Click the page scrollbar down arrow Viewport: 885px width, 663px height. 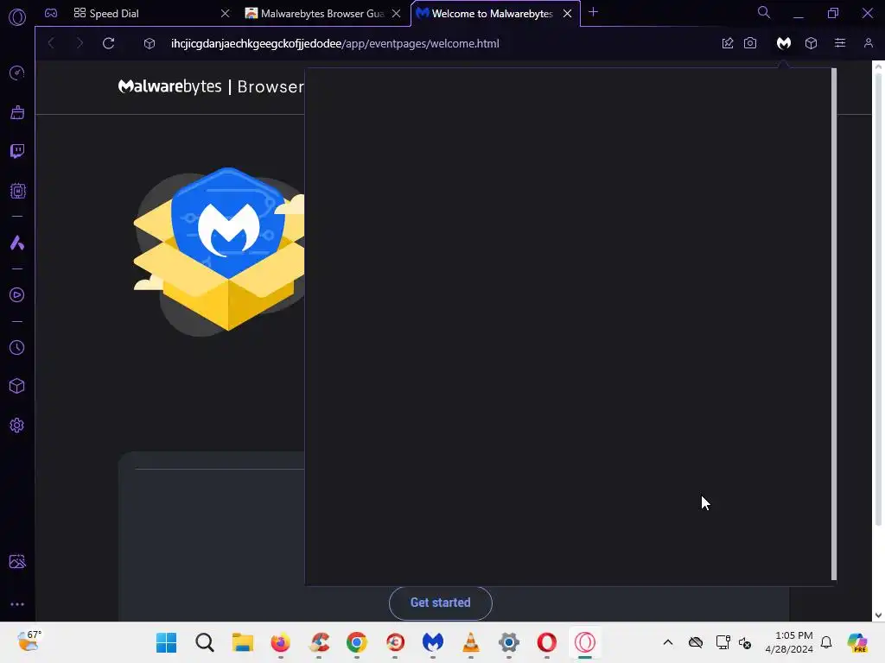point(878,616)
